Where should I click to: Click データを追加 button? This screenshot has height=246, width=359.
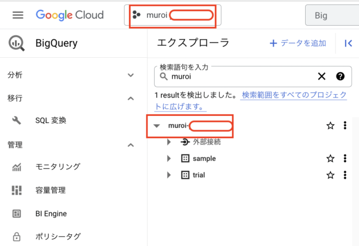point(298,43)
